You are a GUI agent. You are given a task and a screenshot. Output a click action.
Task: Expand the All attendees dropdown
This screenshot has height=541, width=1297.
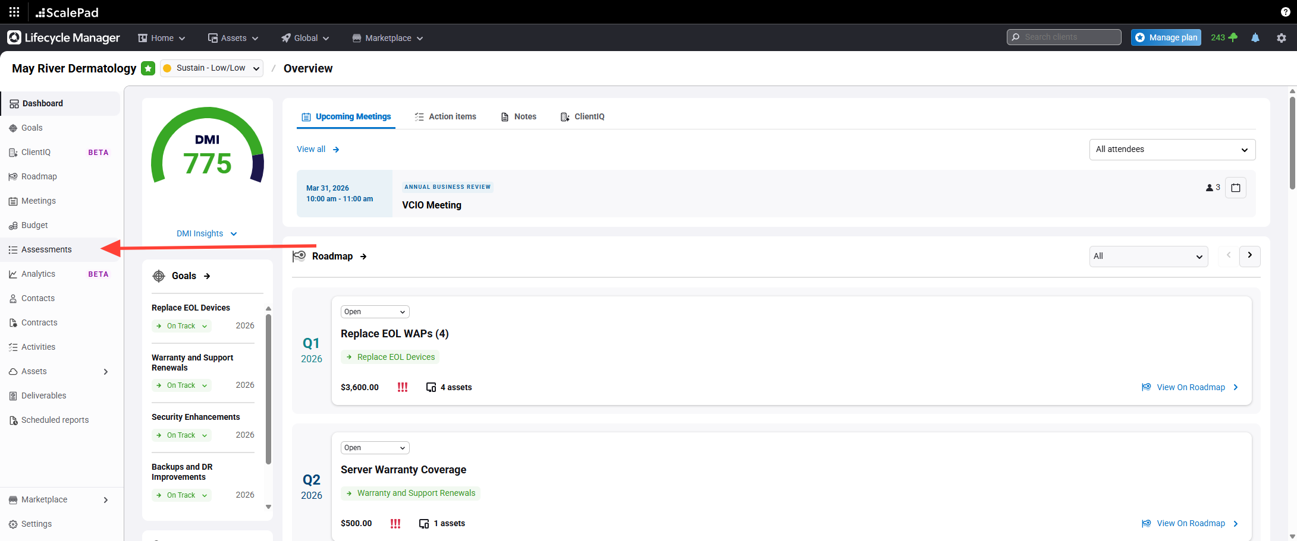click(x=1172, y=150)
